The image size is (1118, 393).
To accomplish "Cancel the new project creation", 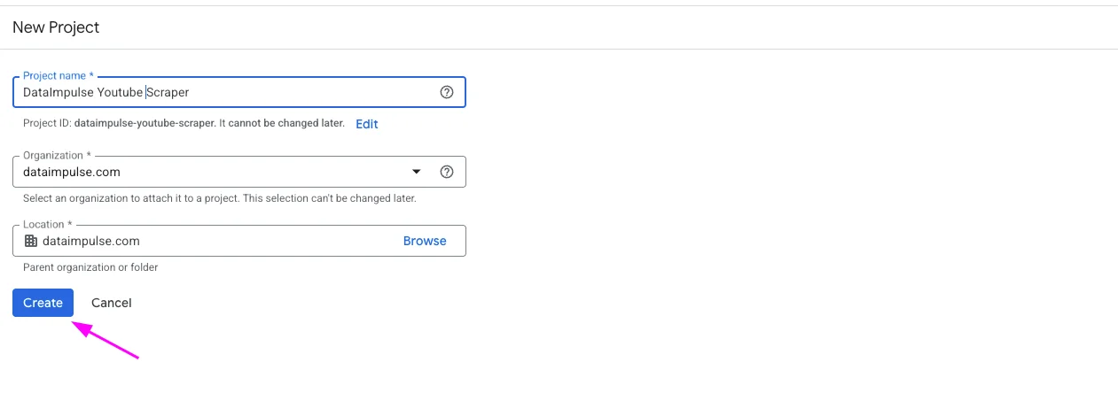I will tap(112, 303).
